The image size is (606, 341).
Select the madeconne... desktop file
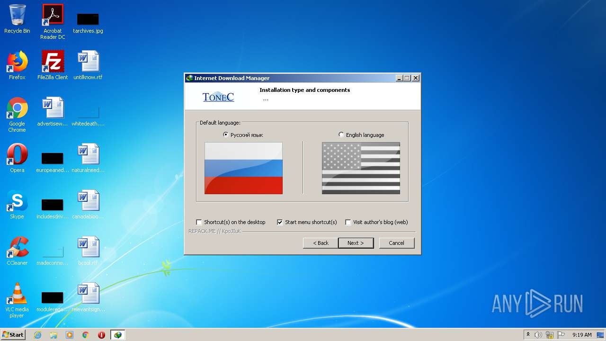53,255
